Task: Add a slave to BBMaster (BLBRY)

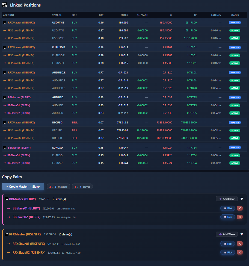Action: click(x=227, y=199)
